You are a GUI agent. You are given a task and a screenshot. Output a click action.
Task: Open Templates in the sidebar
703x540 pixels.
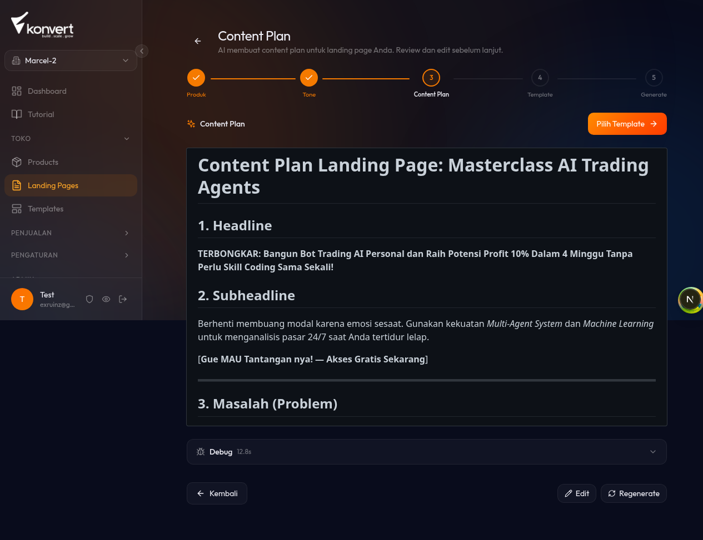[x=71, y=209]
